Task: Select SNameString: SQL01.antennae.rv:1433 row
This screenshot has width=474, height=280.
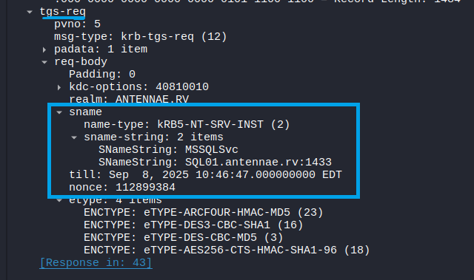Action: pos(215,162)
